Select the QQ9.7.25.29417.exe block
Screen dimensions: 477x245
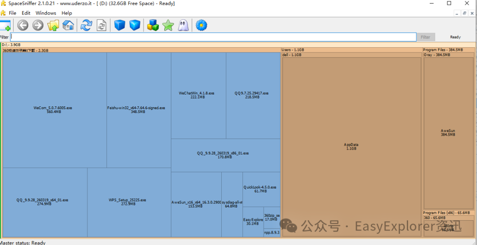click(x=253, y=95)
